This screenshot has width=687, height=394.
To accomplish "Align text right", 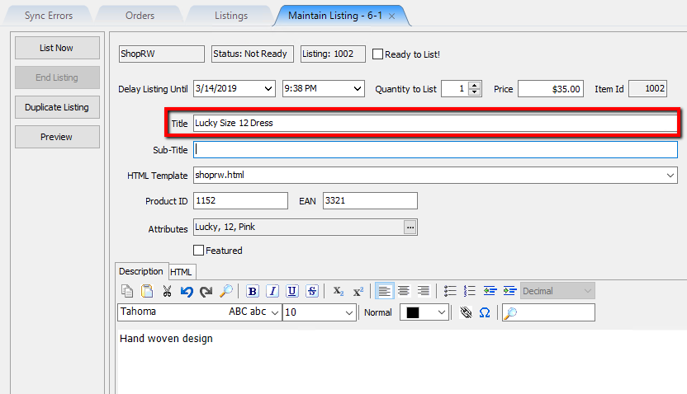I will coord(424,291).
